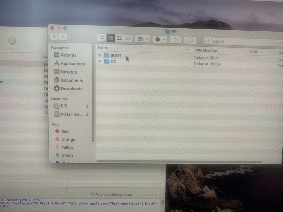This screenshot has width=283, height=212.
Task: Select the BOOT folder row
Action: (189, 57)
